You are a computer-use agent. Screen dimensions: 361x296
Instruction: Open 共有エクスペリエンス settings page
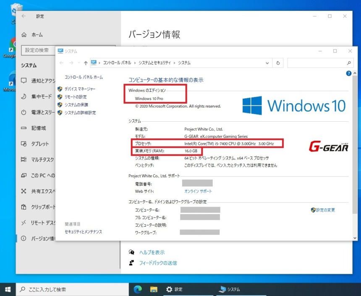coord(38,191)
